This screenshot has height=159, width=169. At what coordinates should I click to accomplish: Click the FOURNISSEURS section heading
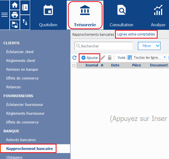click(18, 96)
